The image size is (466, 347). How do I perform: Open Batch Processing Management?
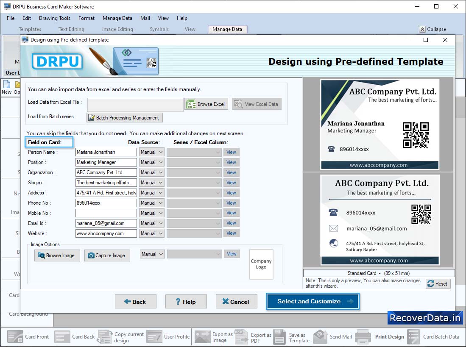pyautogui.click(x=125, y=117)
